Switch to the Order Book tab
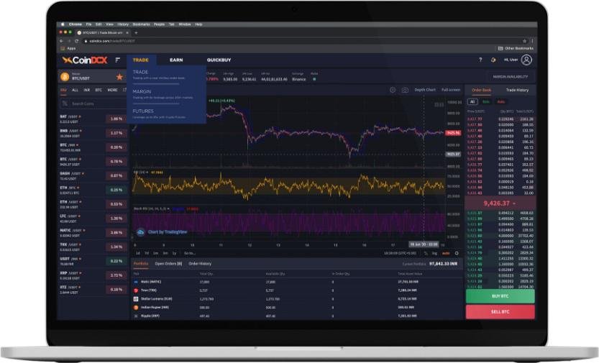The image size is (599, 363). click(481, 90)
